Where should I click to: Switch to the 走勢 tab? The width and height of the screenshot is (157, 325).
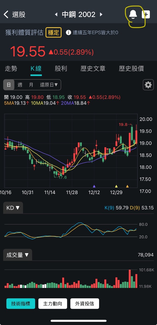(11, 69)
